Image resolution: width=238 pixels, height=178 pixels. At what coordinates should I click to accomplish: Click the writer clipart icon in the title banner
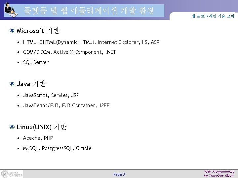click(x=11, y=10)
